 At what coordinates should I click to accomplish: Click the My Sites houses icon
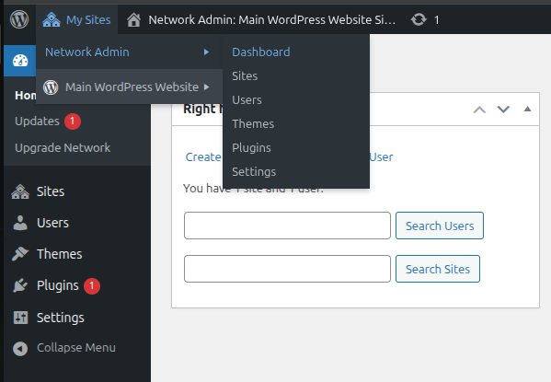point(52,19)
